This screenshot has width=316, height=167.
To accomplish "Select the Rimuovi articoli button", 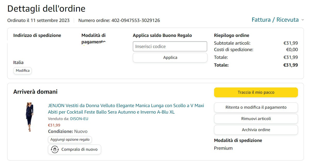I will pos(256,119).
